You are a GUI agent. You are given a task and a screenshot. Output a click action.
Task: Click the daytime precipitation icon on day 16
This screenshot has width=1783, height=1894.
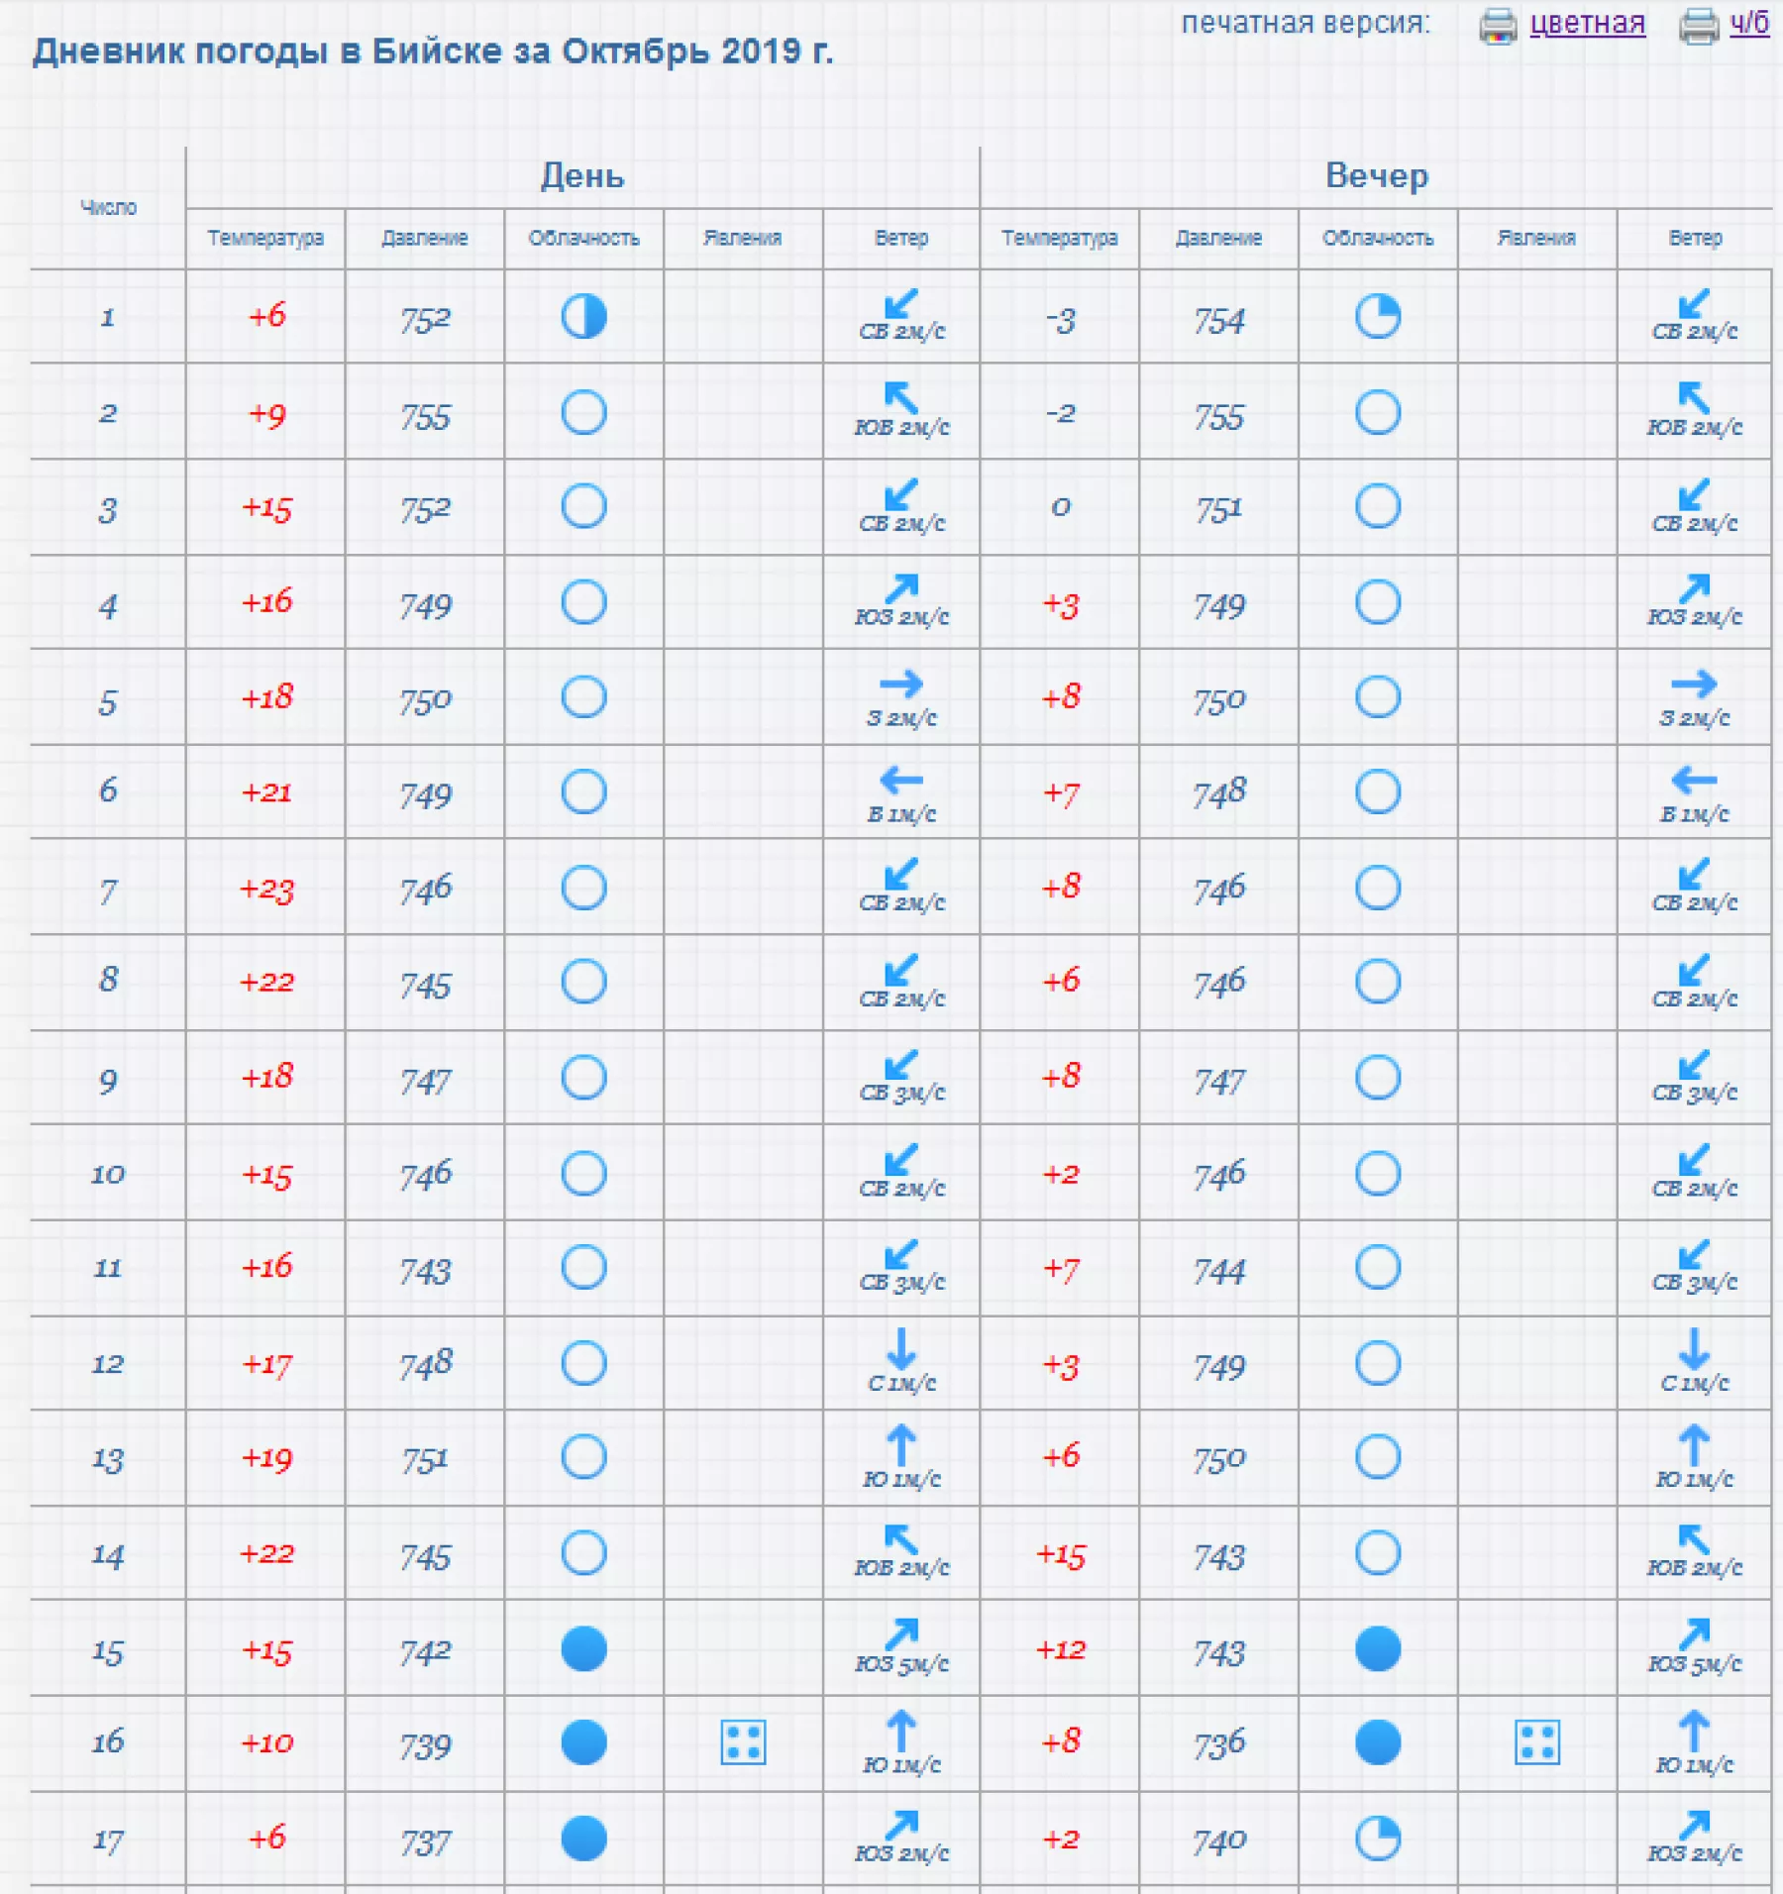tap(743, 1742)
